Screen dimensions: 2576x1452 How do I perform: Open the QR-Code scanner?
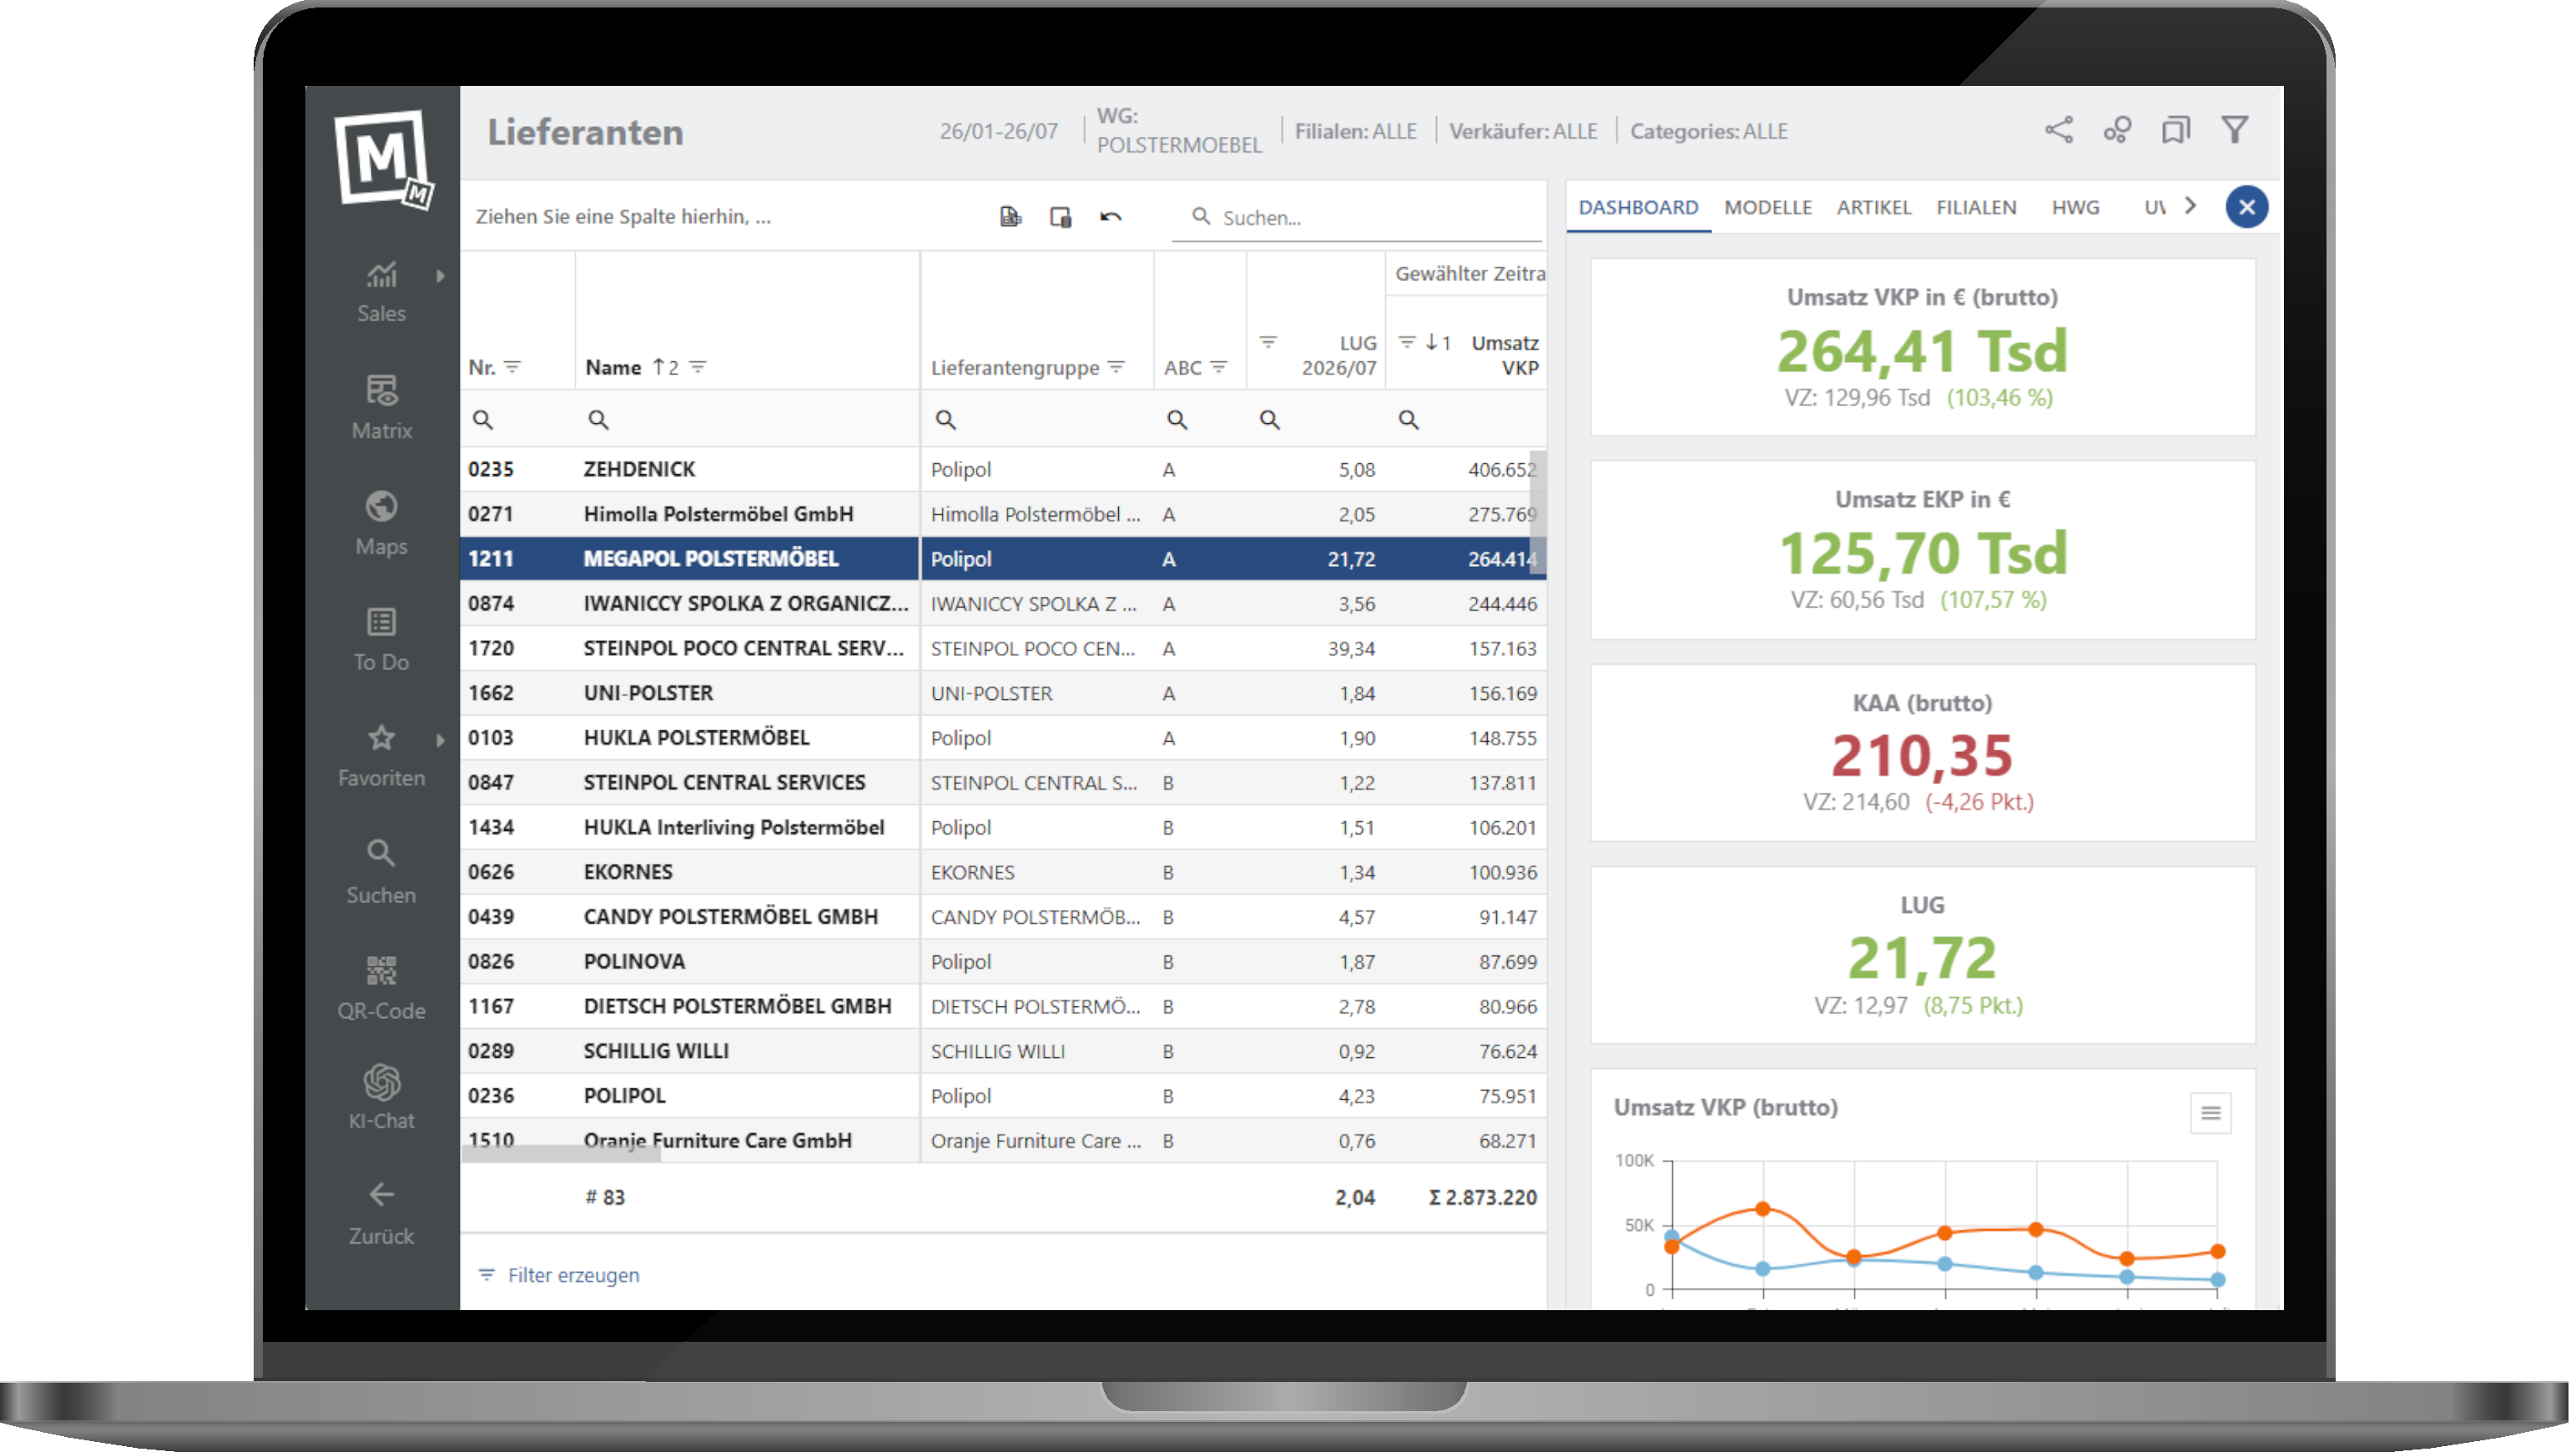tap(381, 987)
